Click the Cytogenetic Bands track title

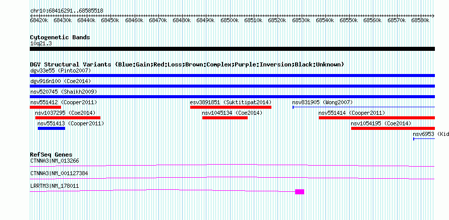pyautogui.click(x=60, y=37)
